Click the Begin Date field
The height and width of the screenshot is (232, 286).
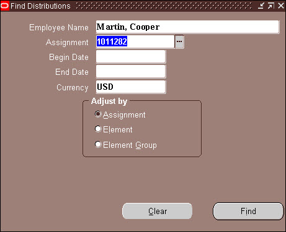click(x=131, y=57)
